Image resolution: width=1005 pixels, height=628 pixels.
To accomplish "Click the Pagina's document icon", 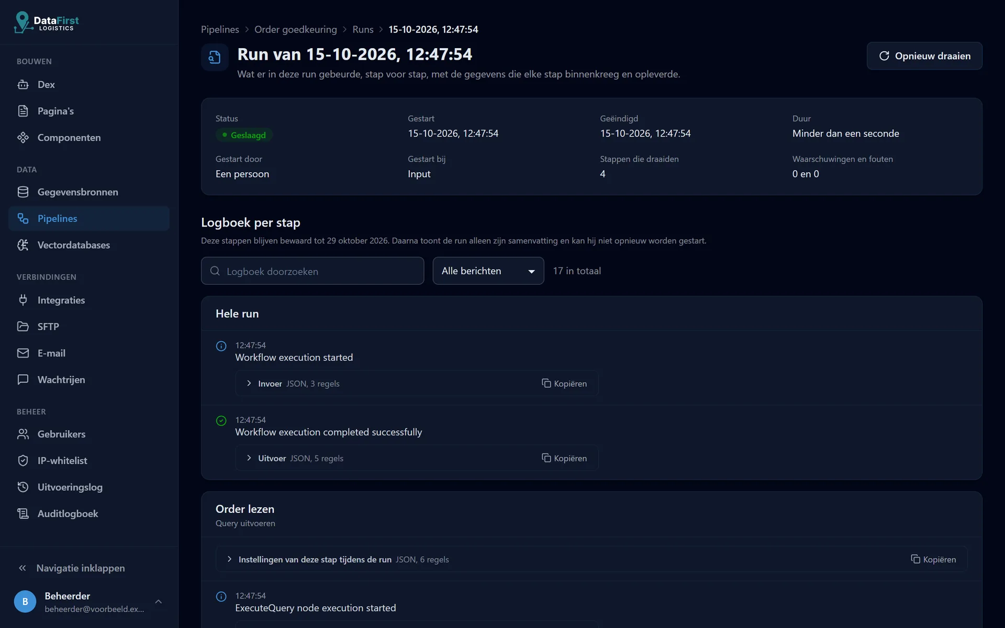I will [23, 111].
